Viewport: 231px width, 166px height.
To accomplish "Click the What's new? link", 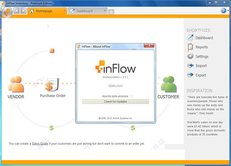I will [115, 86].
